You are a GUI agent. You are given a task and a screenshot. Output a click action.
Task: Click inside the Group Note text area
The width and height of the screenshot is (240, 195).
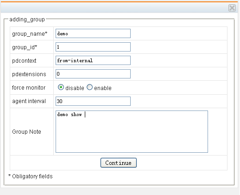coord(132,131)
